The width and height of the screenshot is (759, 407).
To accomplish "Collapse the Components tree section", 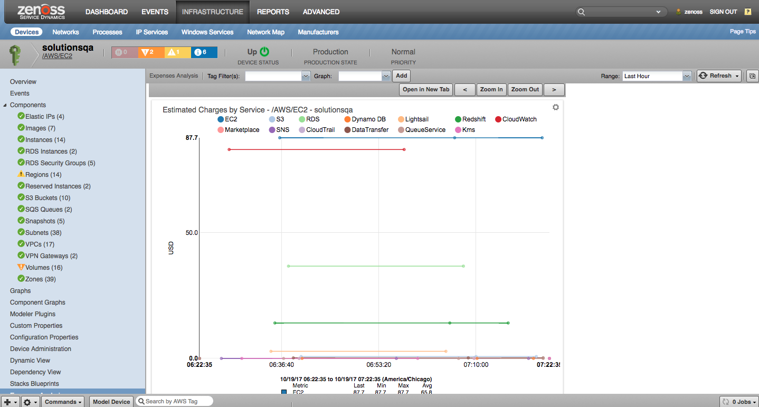I will (x=5, y=105).
